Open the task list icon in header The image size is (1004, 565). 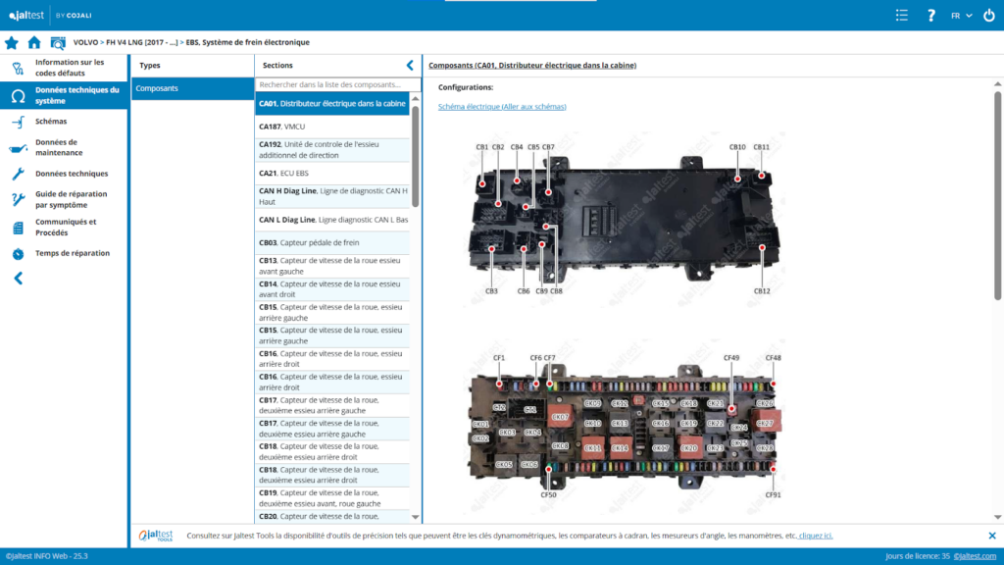pos(902,16)
